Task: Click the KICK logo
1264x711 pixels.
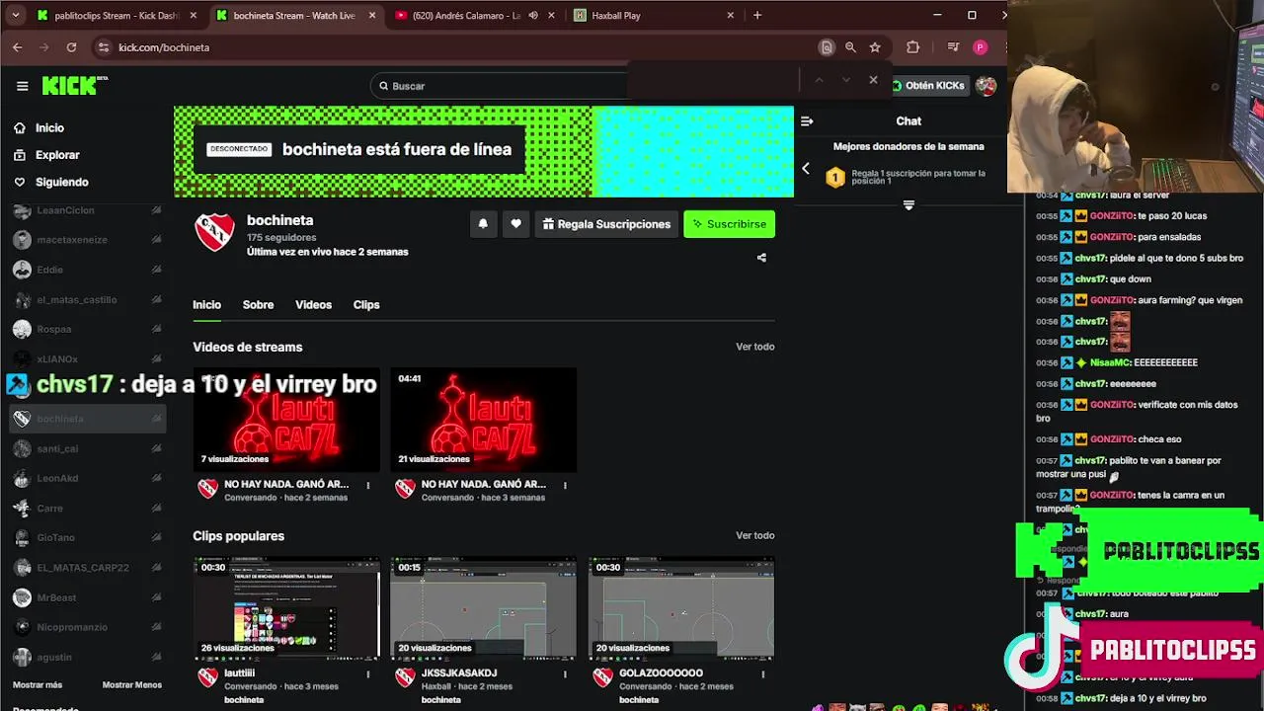Action: point(74,86)
